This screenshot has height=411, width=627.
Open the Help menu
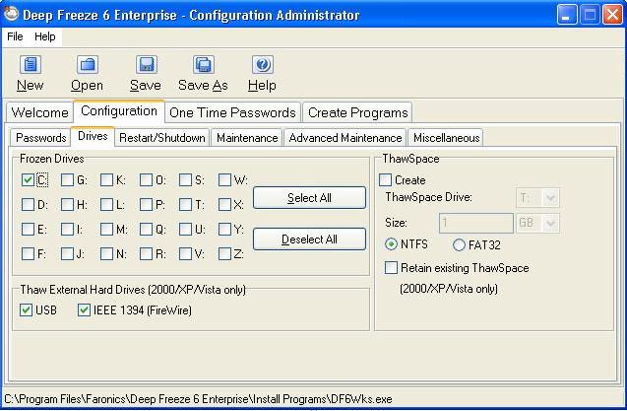click(x=45, y=36)
